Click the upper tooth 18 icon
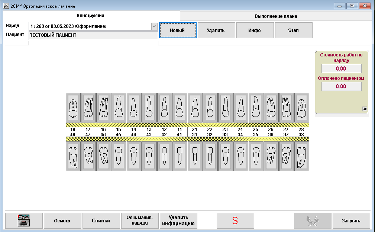Screen dimensions: 375x232 pyautogui.click(x=73, y=108)
